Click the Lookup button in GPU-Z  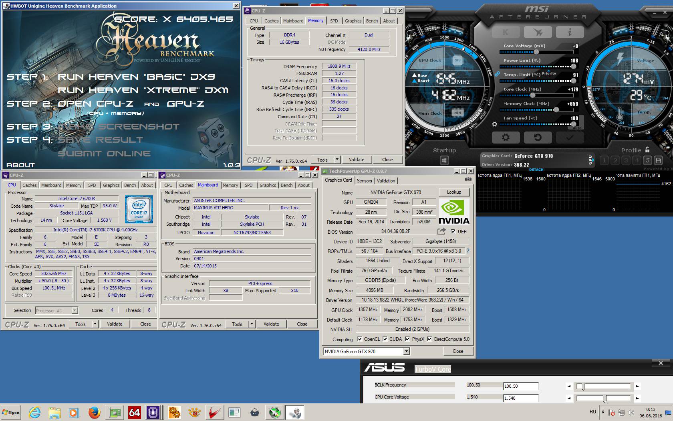(x=454, y=192)
